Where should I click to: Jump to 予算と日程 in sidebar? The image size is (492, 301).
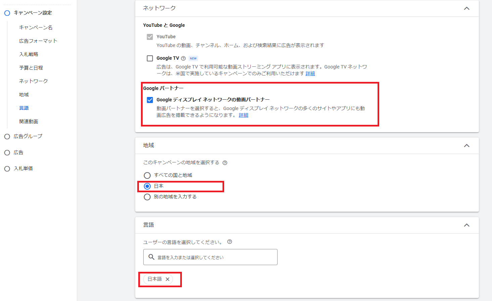[31, 68]
